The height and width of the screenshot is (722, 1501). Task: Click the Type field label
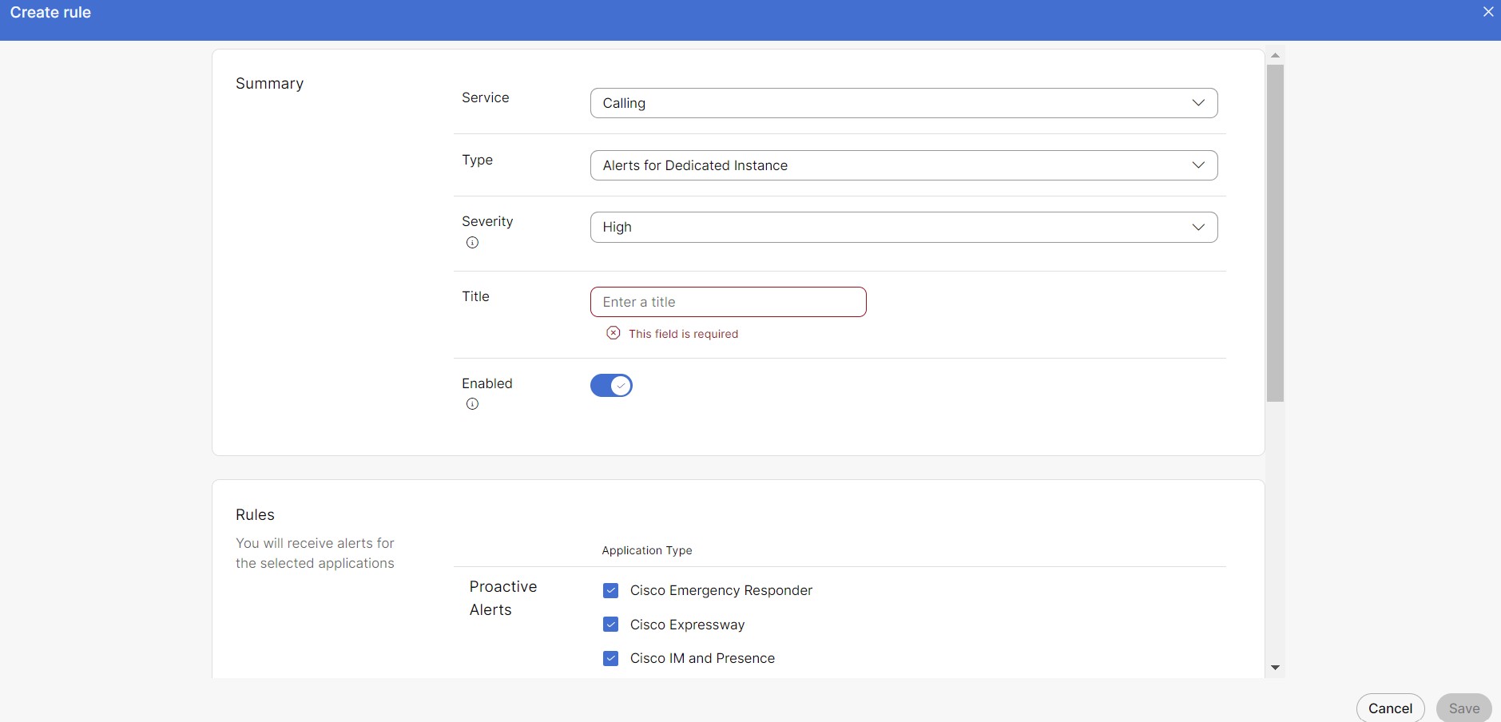coord(477,160)
